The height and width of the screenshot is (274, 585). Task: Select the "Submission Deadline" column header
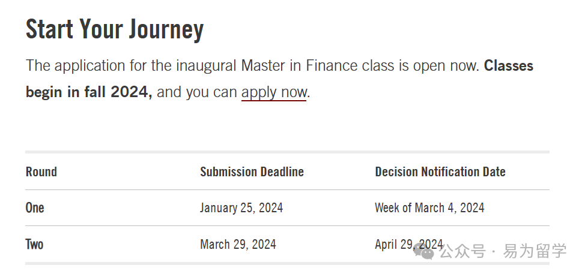click(x=252, y=171)
